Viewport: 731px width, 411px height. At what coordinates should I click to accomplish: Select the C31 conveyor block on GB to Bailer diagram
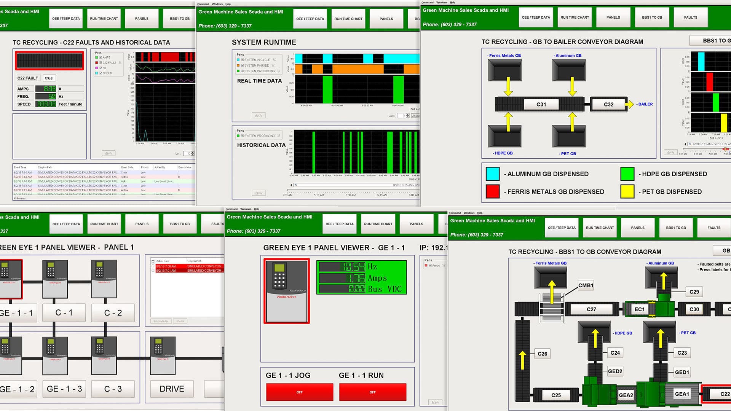pos(541,104)
